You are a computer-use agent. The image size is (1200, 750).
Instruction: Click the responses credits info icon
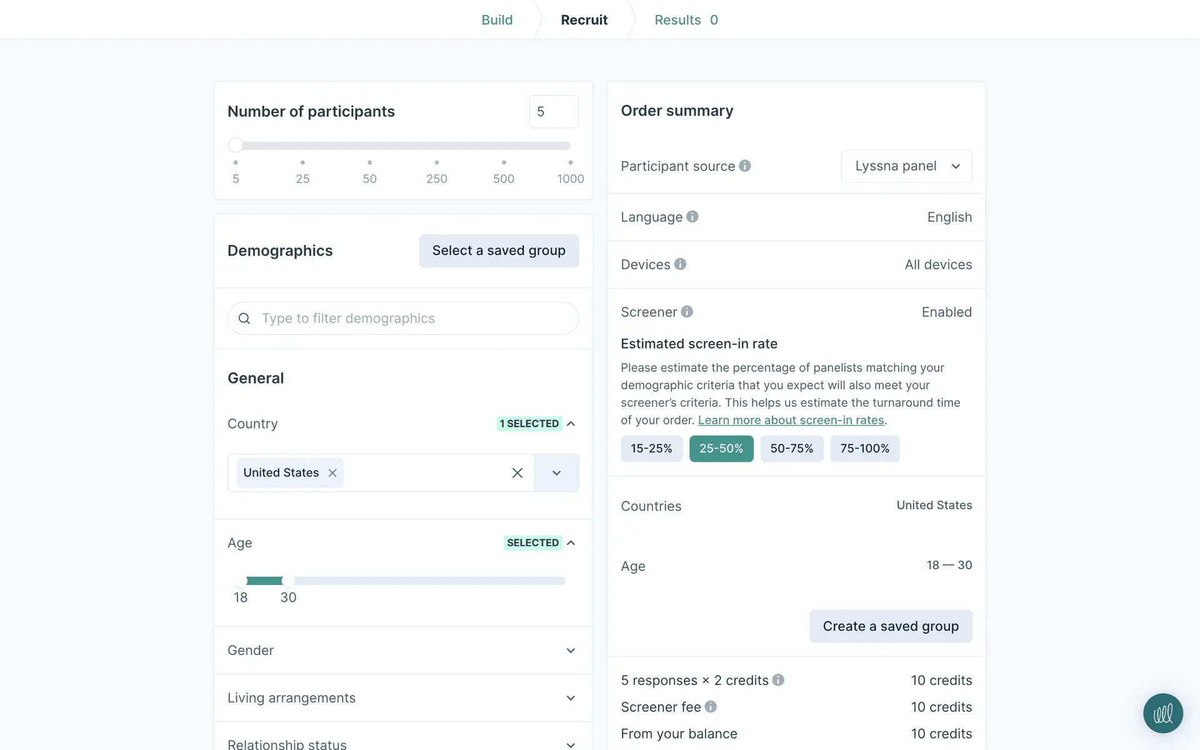778,680
